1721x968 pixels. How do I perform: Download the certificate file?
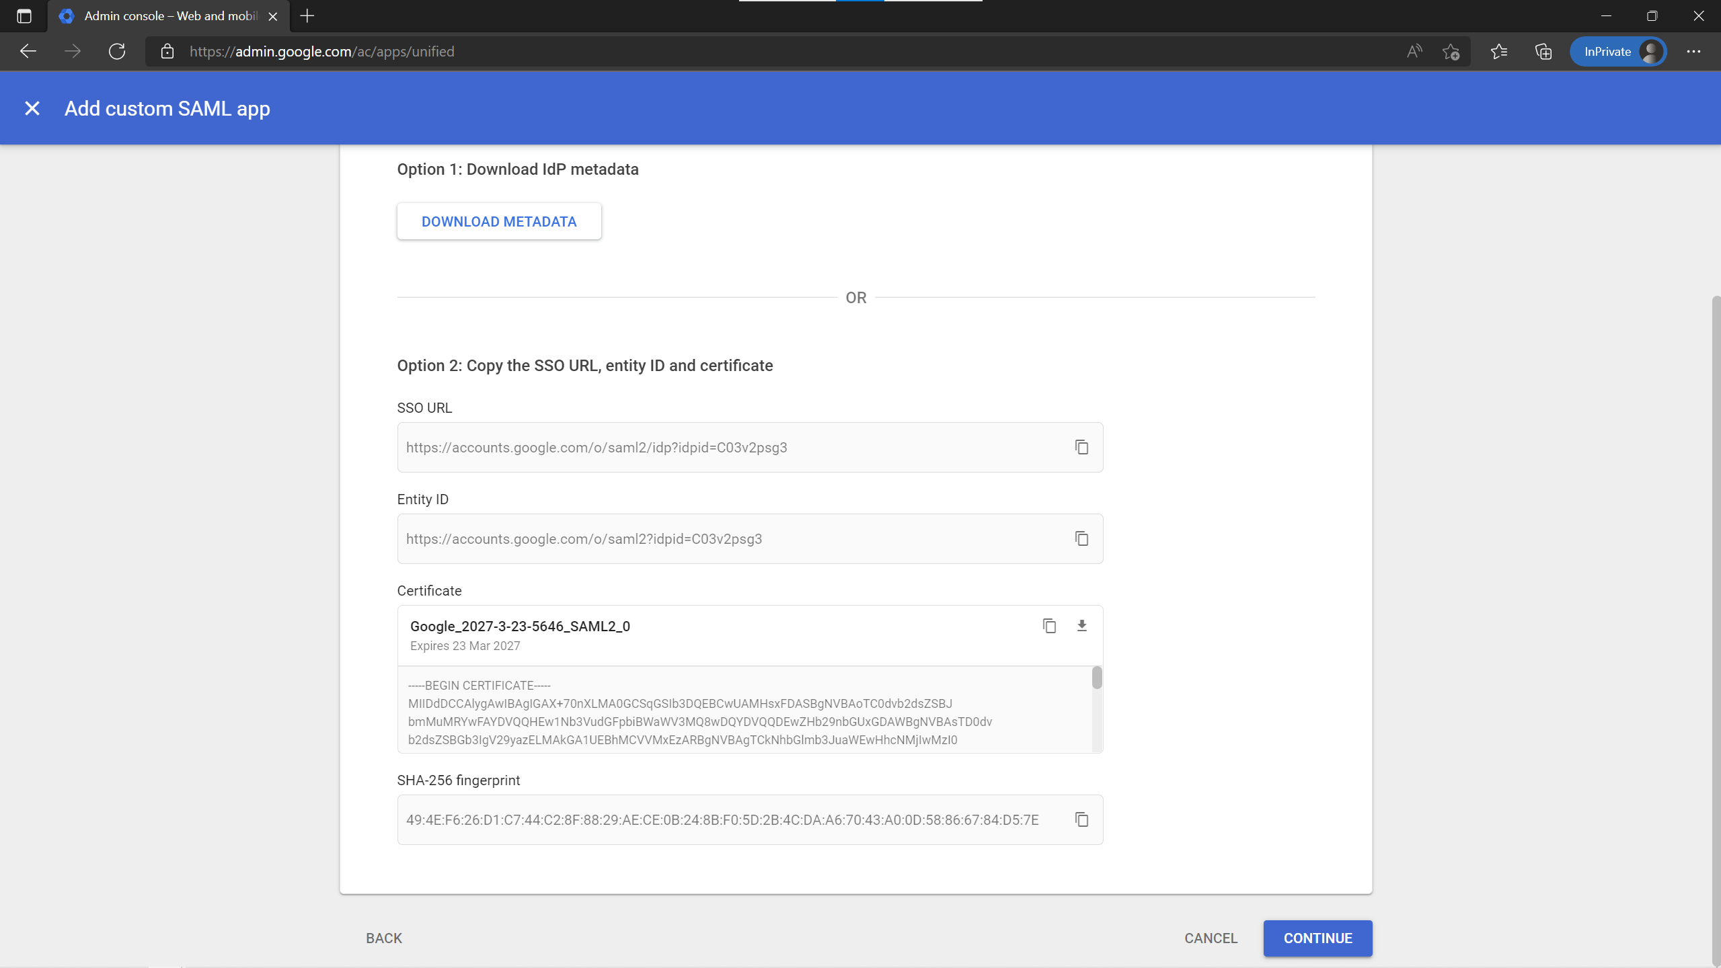tap(1081, 626)
